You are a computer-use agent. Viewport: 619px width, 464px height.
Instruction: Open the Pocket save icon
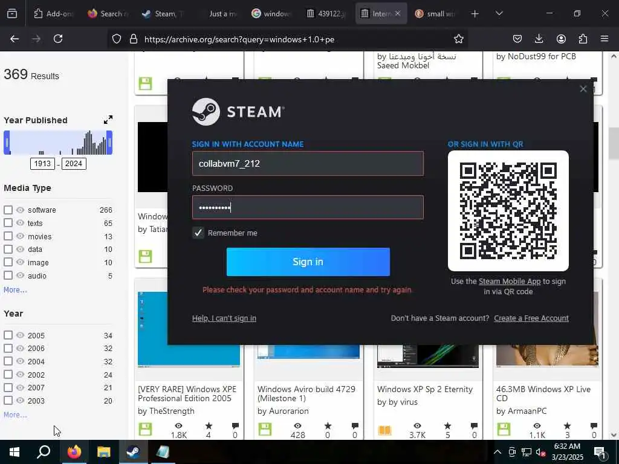click(517, 39)
